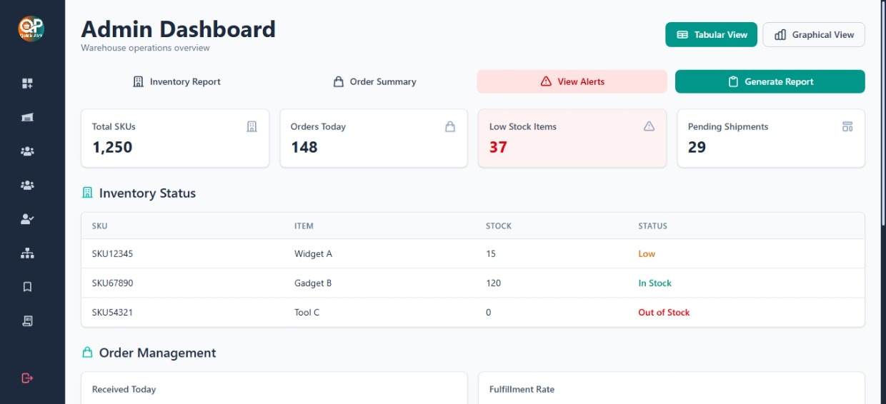This screenshot has height=404, width=886.
Task: Open the warehouse sidebar icon
Action: point(27,118)
